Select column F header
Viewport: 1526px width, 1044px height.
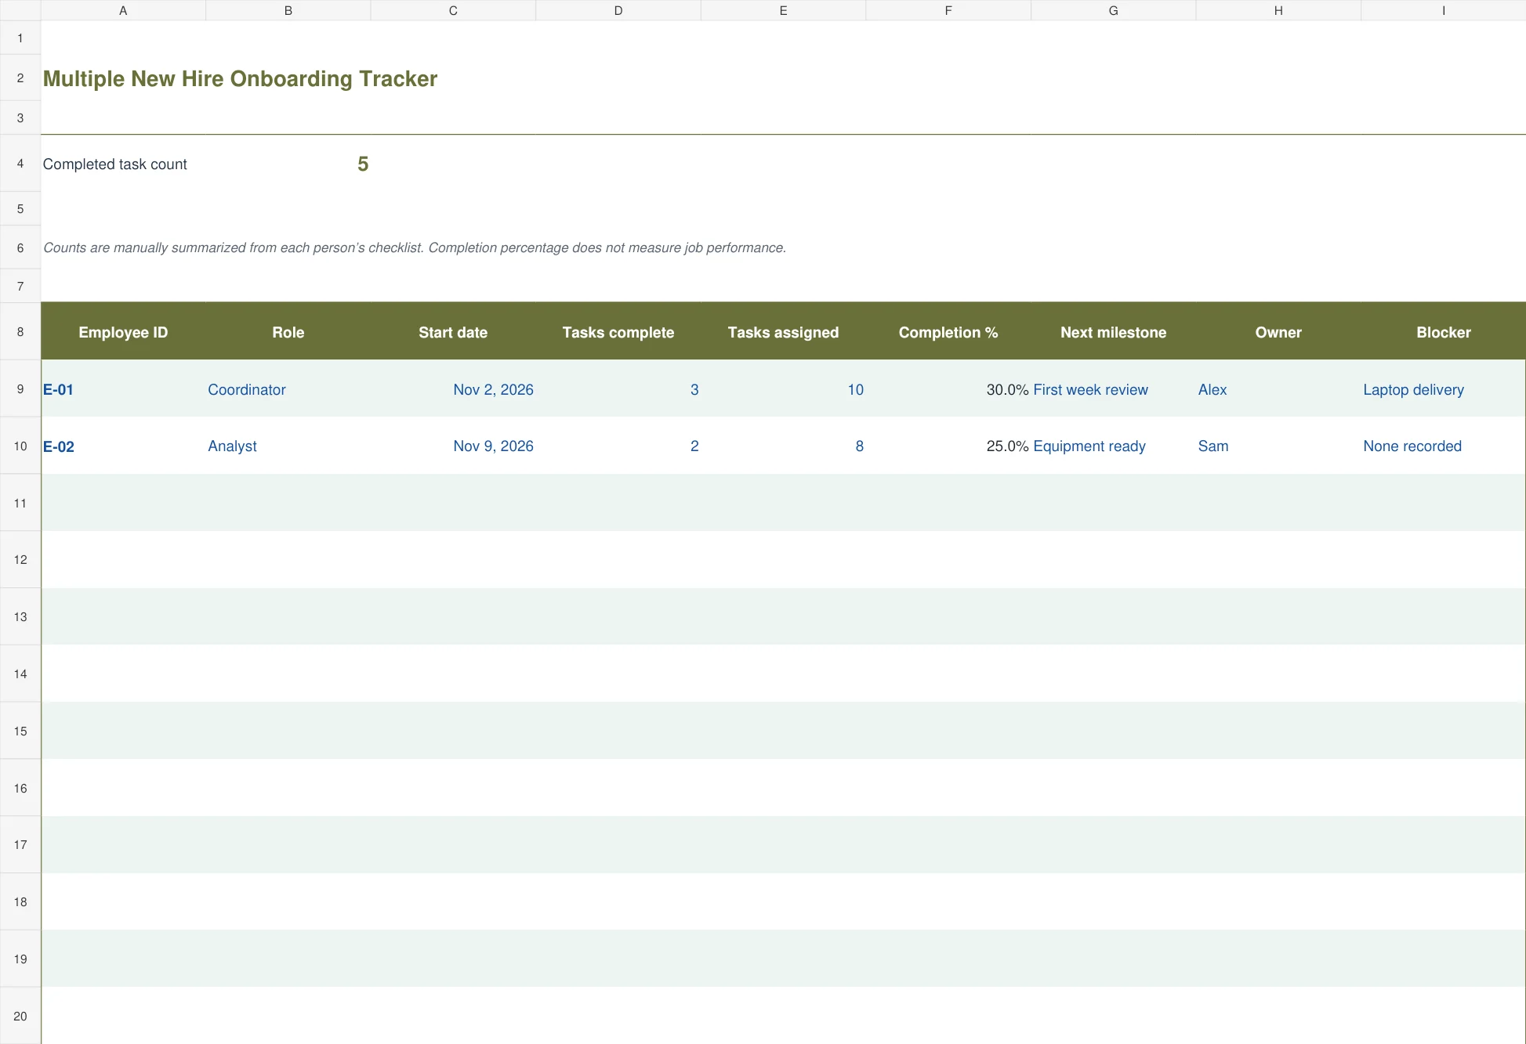click(948, 10)
